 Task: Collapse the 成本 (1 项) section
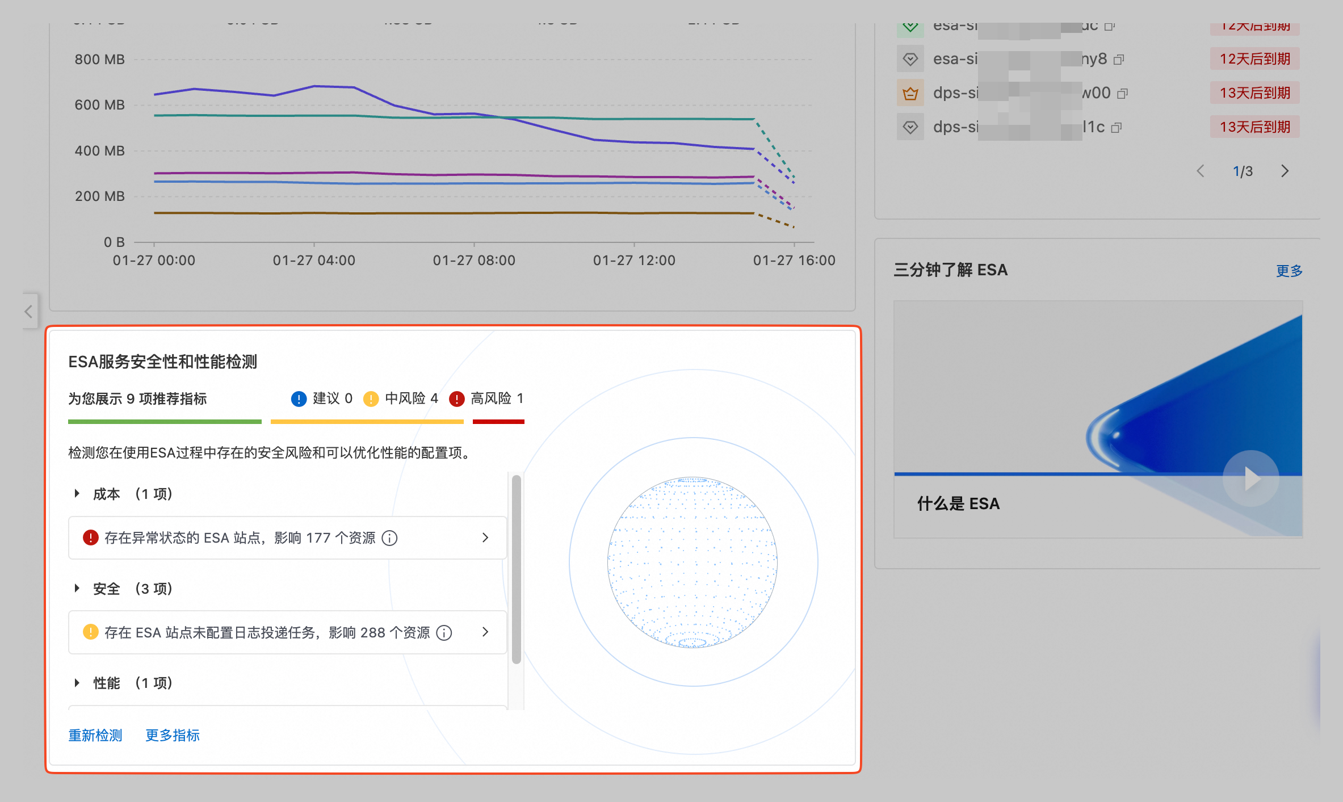click(77, 493)
